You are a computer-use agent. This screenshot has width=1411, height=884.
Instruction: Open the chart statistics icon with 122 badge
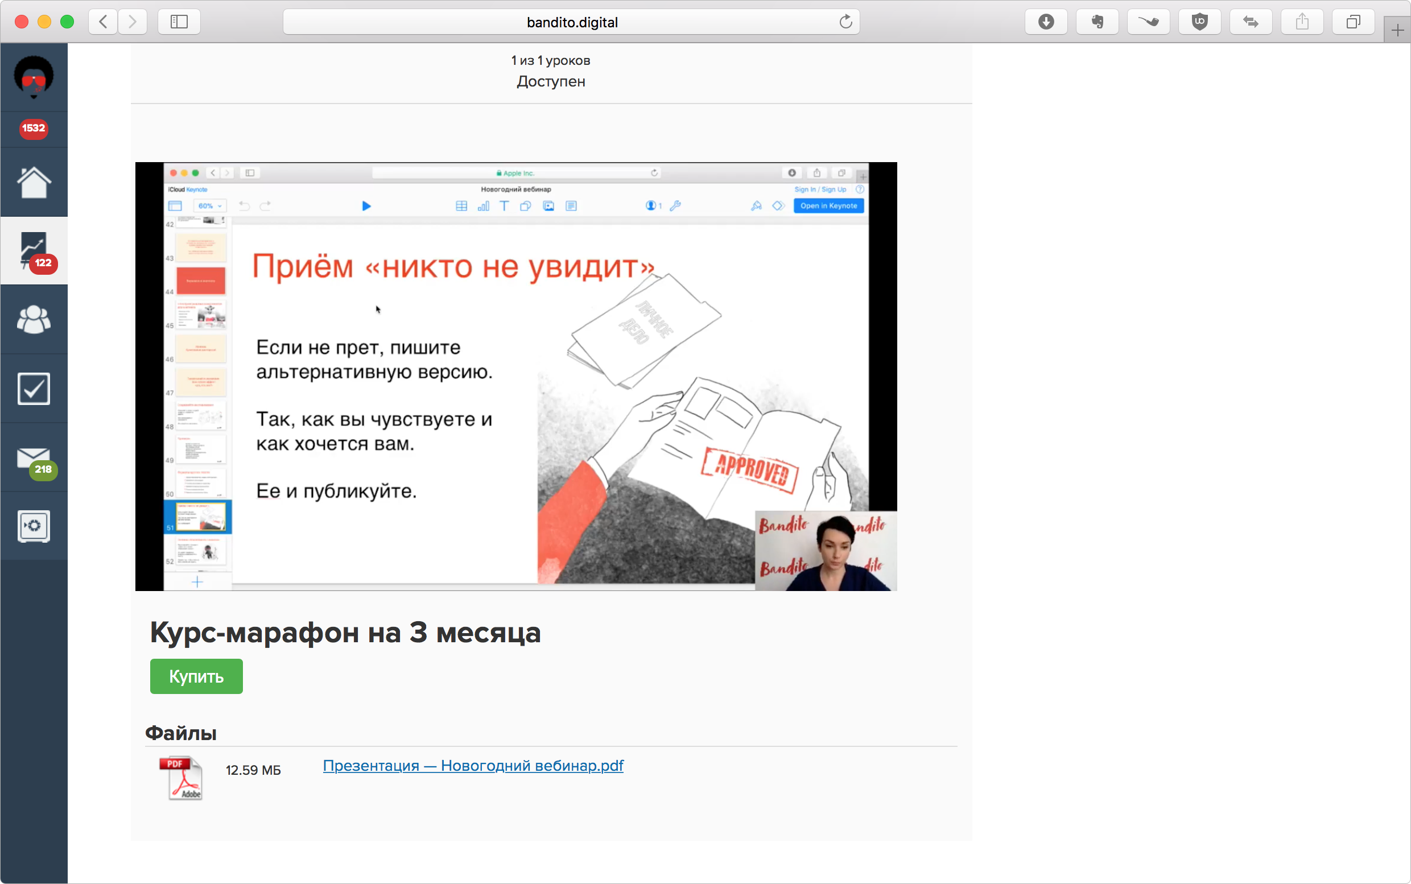[34, 251]
